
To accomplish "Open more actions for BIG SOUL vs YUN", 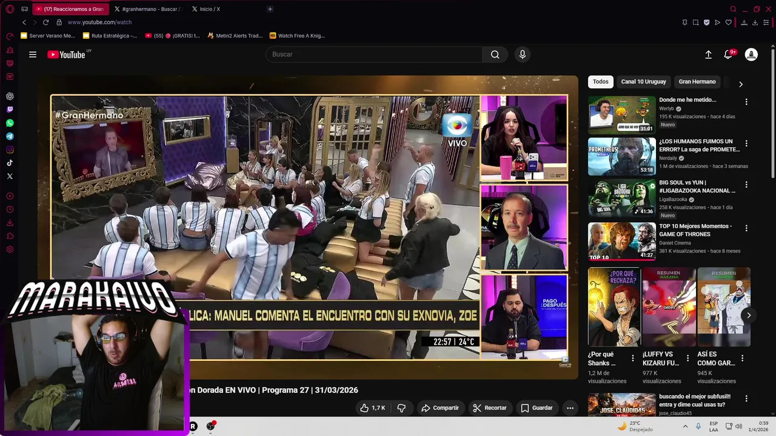I will [746, 185].
